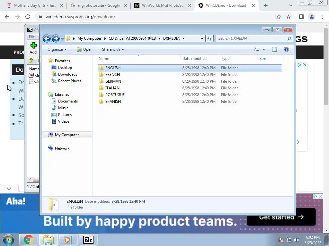Select My Computer in navigation pane
This screenshot has width=329, height=246.
pyautogui.click(x=67, y=135)
